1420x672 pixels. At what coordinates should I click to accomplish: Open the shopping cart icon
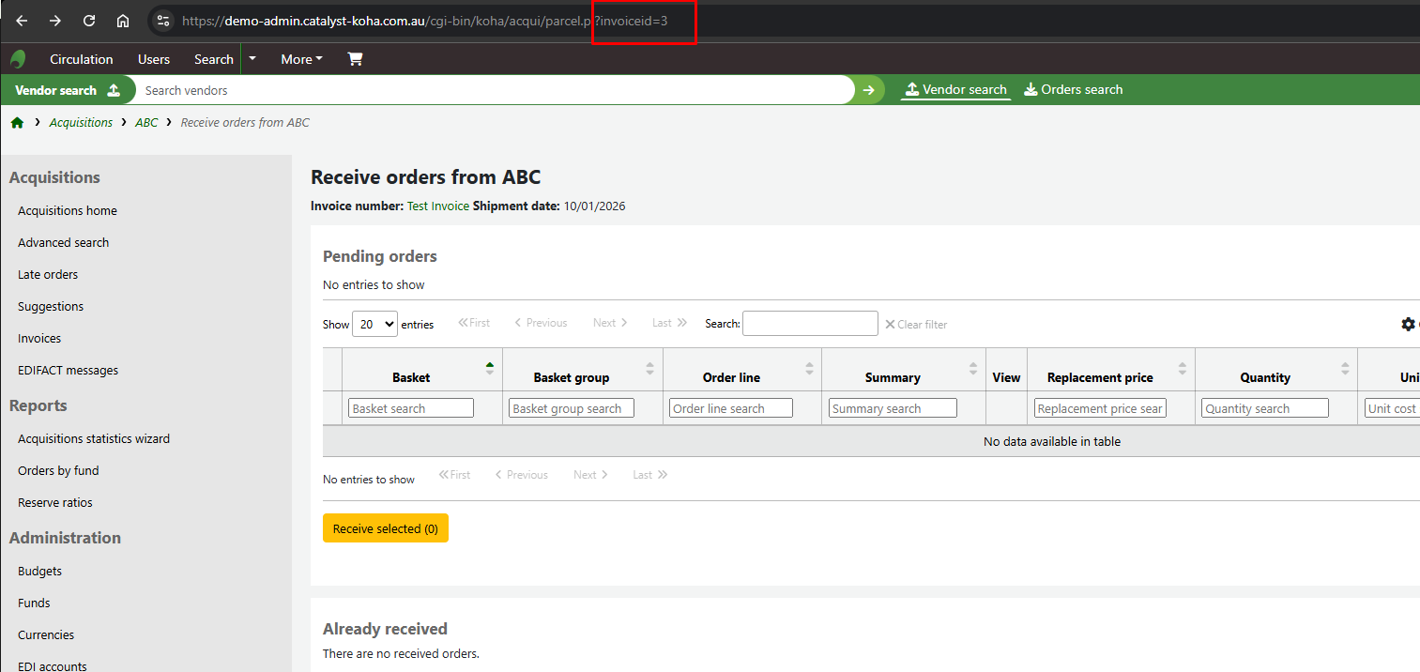(x=355, y=59)
